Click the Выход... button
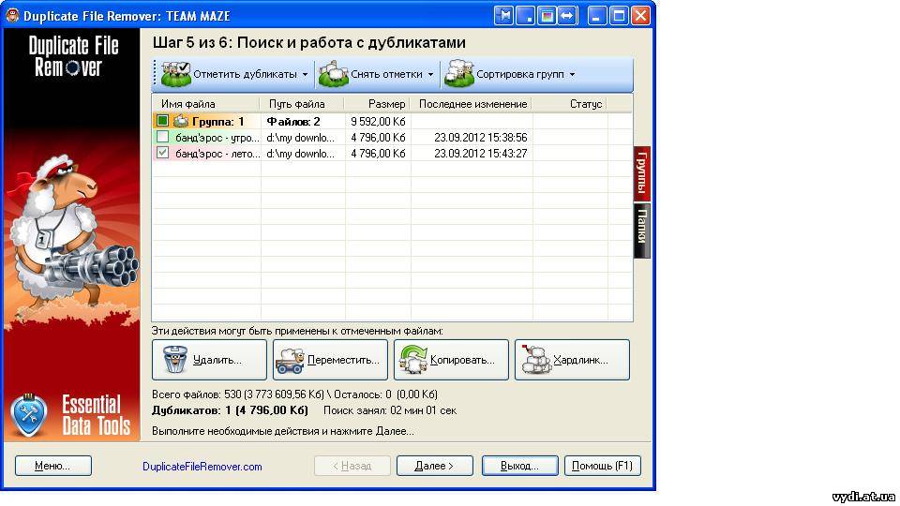900x506 pixels. 519,466
